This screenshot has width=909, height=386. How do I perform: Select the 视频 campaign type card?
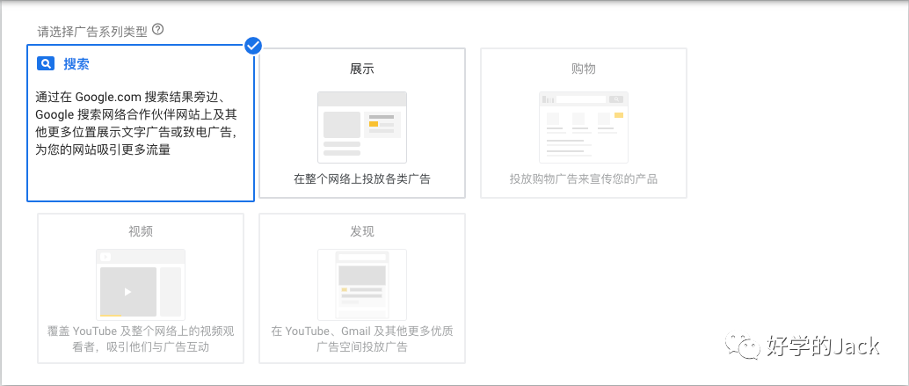(x=141, y=288)
